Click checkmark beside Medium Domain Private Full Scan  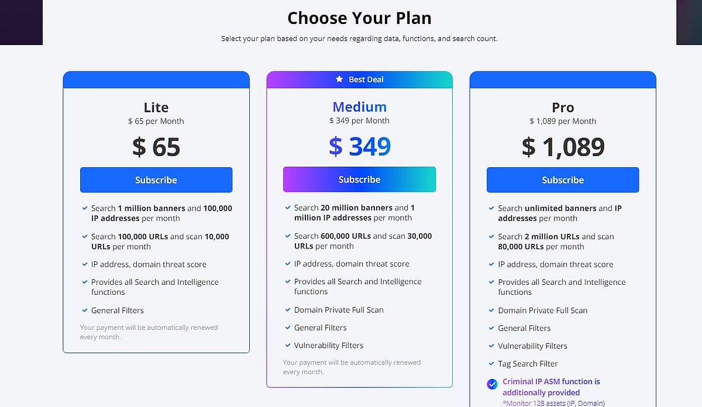click(x=288, y=310)
